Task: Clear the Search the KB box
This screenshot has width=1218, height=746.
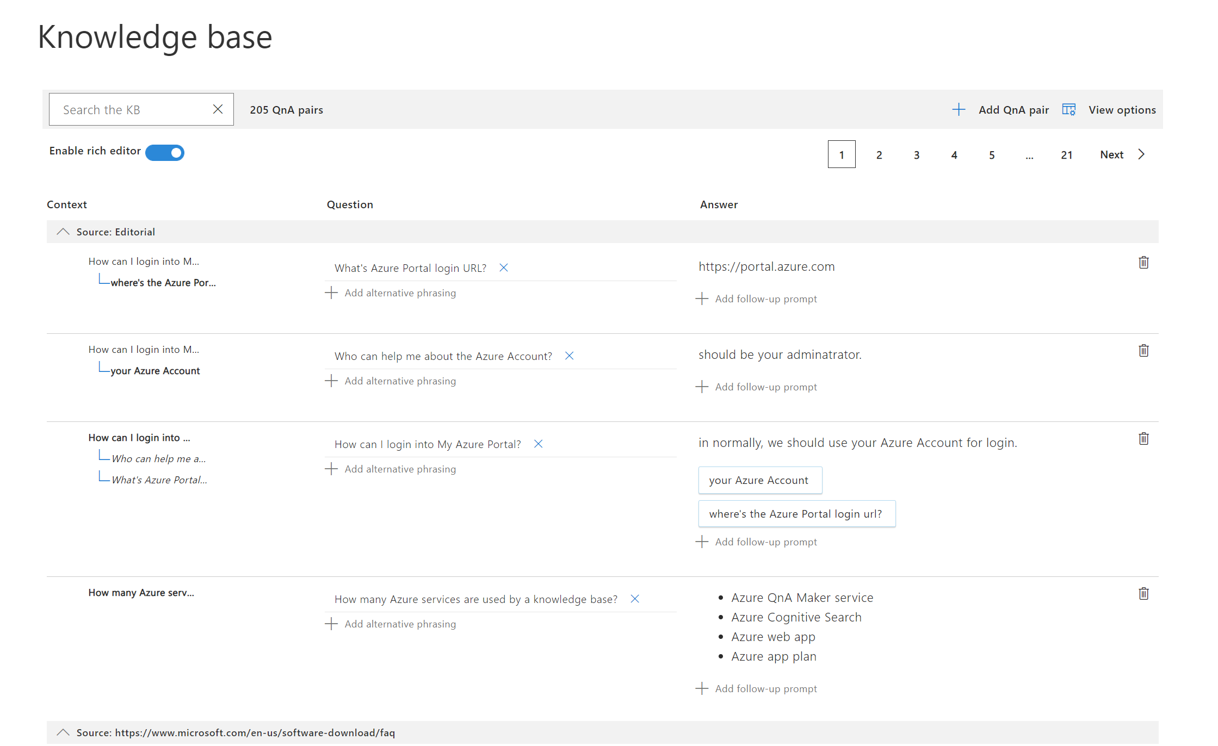Action: [x=218, y=109]
